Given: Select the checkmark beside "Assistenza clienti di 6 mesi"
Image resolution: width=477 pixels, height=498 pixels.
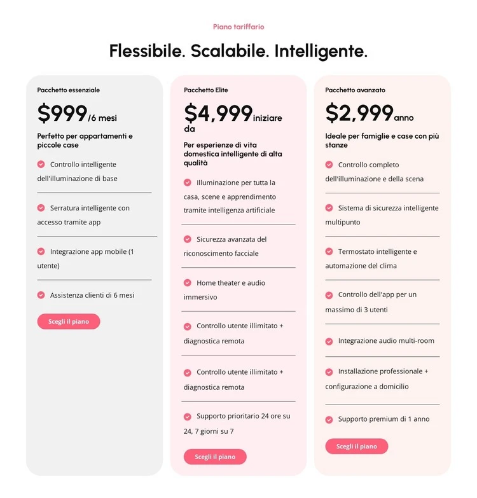Looking at the screenshot, I should [x=41, y=295].
